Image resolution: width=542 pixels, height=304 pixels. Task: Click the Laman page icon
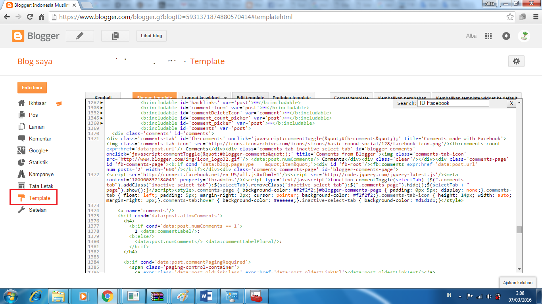click(21, 127)
